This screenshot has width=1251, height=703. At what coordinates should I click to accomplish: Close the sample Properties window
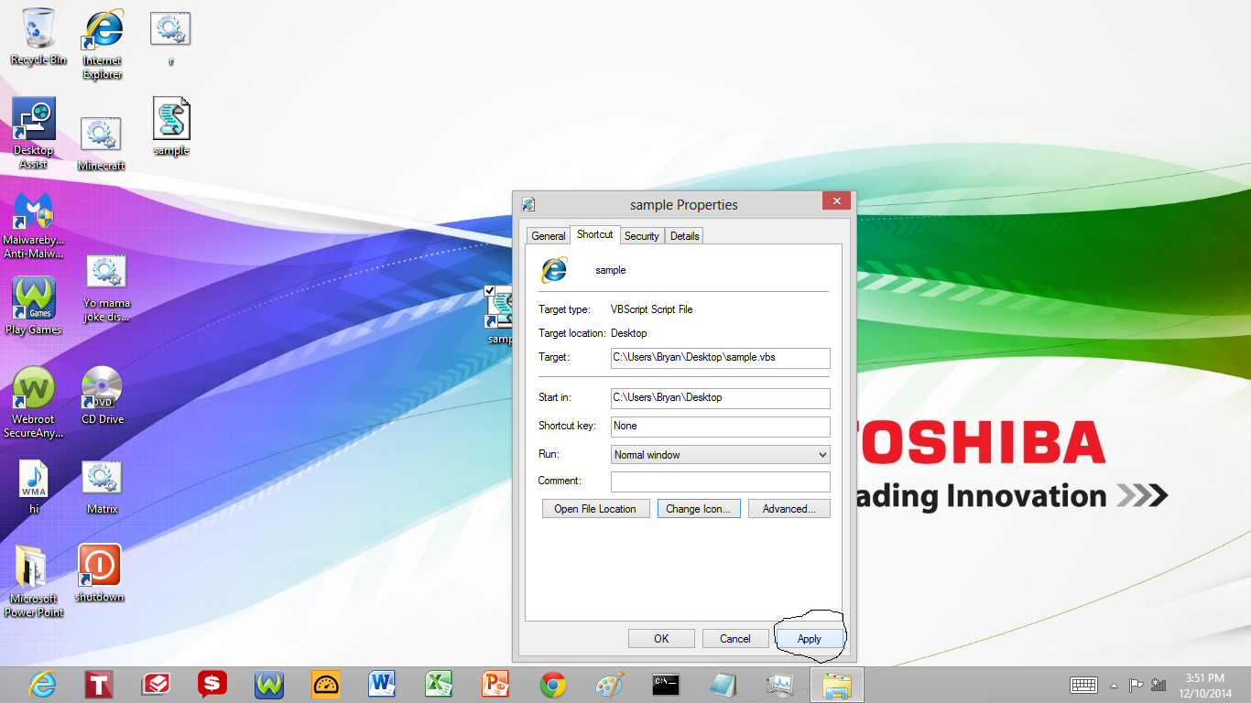(837, 202)
